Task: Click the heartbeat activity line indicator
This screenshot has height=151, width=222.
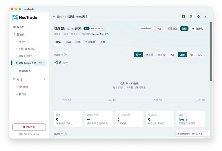Action: click(146, 29)
